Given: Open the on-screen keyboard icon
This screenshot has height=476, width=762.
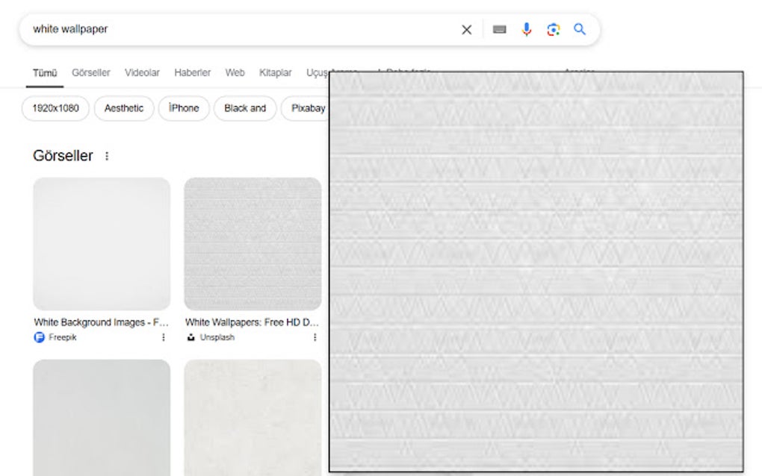Looking at the screenshot, I should (499, 29).
